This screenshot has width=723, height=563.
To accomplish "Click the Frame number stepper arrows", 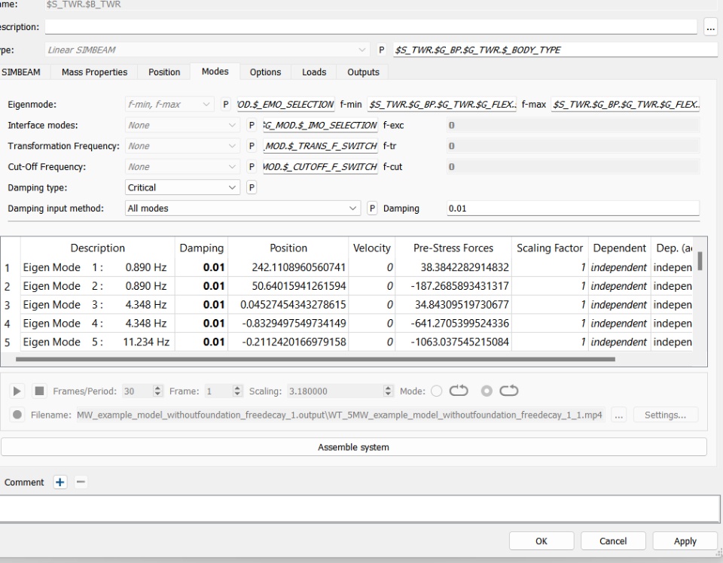I will click(237, 391).
